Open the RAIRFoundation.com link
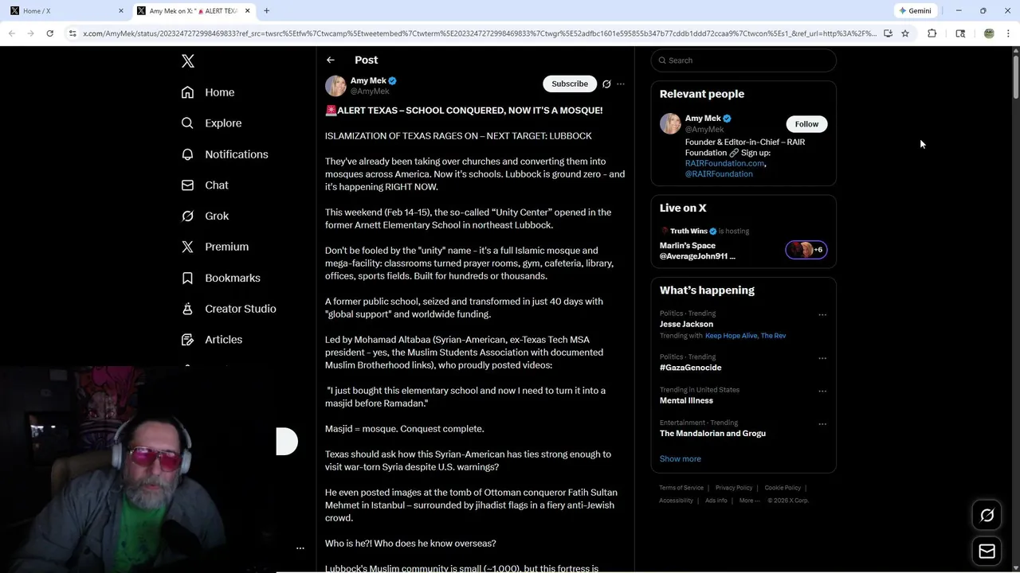The width and height of the screenshot is (1020, 573). coord(724,163)
